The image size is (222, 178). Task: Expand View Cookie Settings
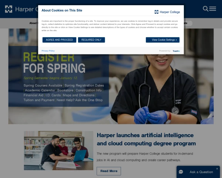point(163,40)
